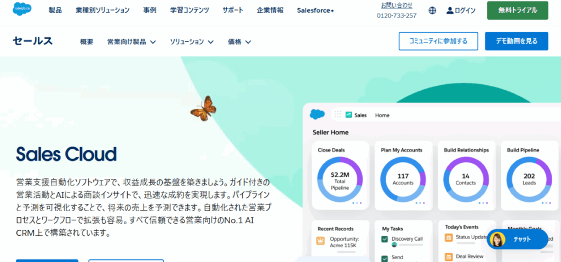This screenshot has width=561, height=262.
Task: Open the app launcher dots grid
Action: [x=337, y=115]
